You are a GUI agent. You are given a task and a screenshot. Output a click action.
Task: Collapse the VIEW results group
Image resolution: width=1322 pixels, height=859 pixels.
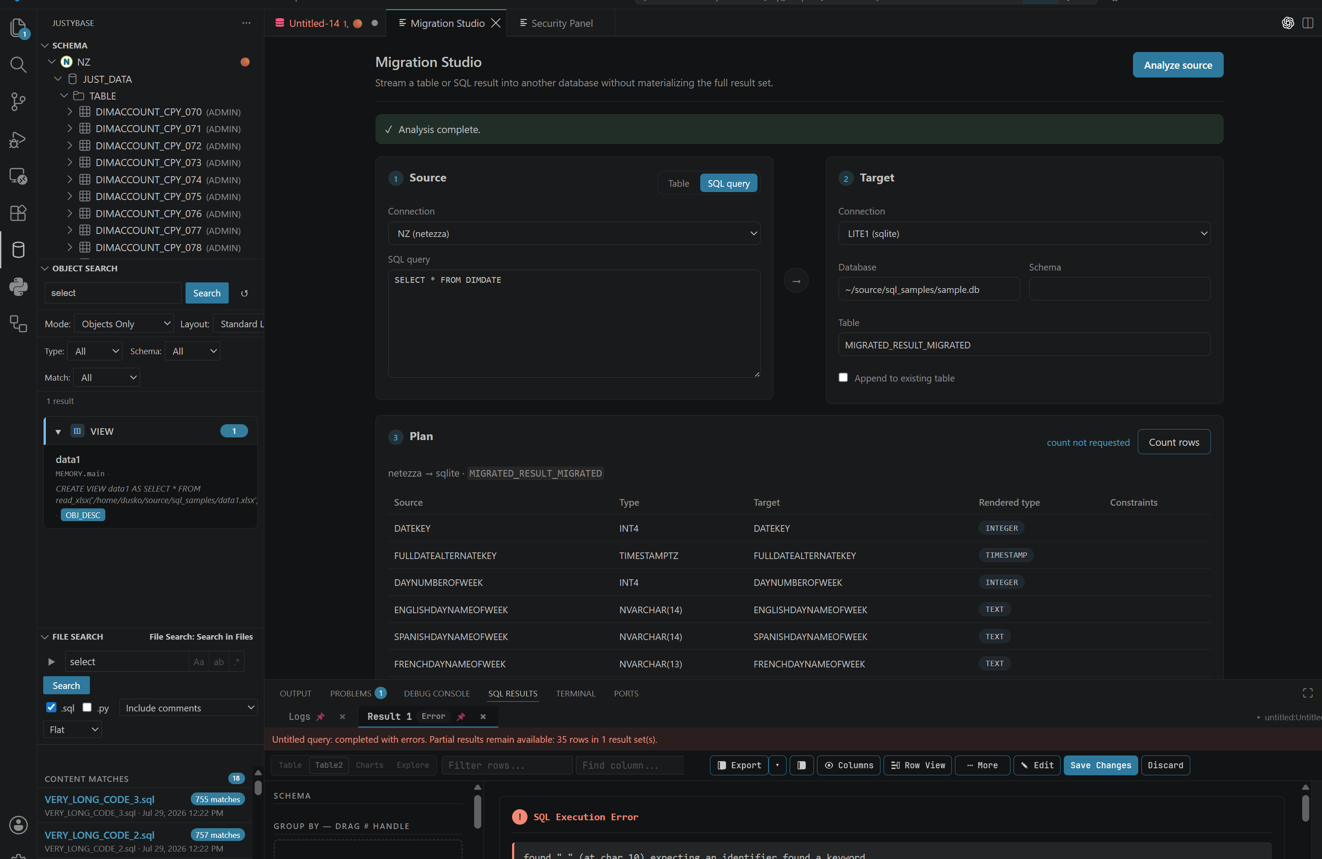(x=58, y=431)
